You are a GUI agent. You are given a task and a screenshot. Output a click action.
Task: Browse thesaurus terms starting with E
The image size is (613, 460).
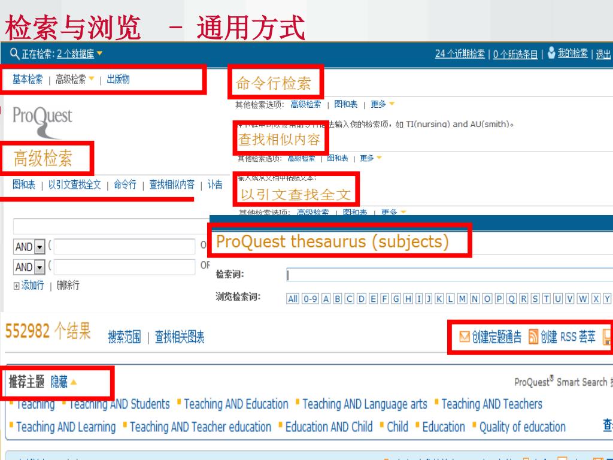(x=374, y=299)
